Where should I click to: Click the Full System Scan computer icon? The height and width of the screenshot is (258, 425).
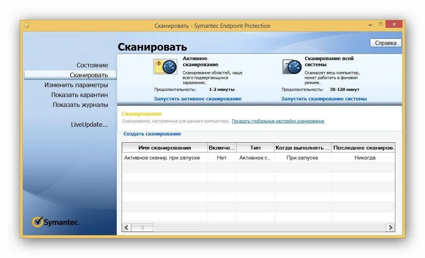292,67
